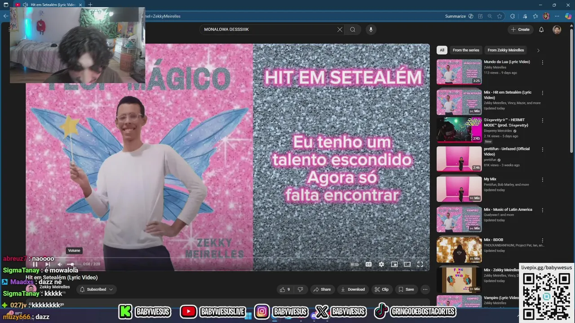The width and height of the screenshot is (575, 323).
Task: Open My Mix playlist title
Action: 490,179
